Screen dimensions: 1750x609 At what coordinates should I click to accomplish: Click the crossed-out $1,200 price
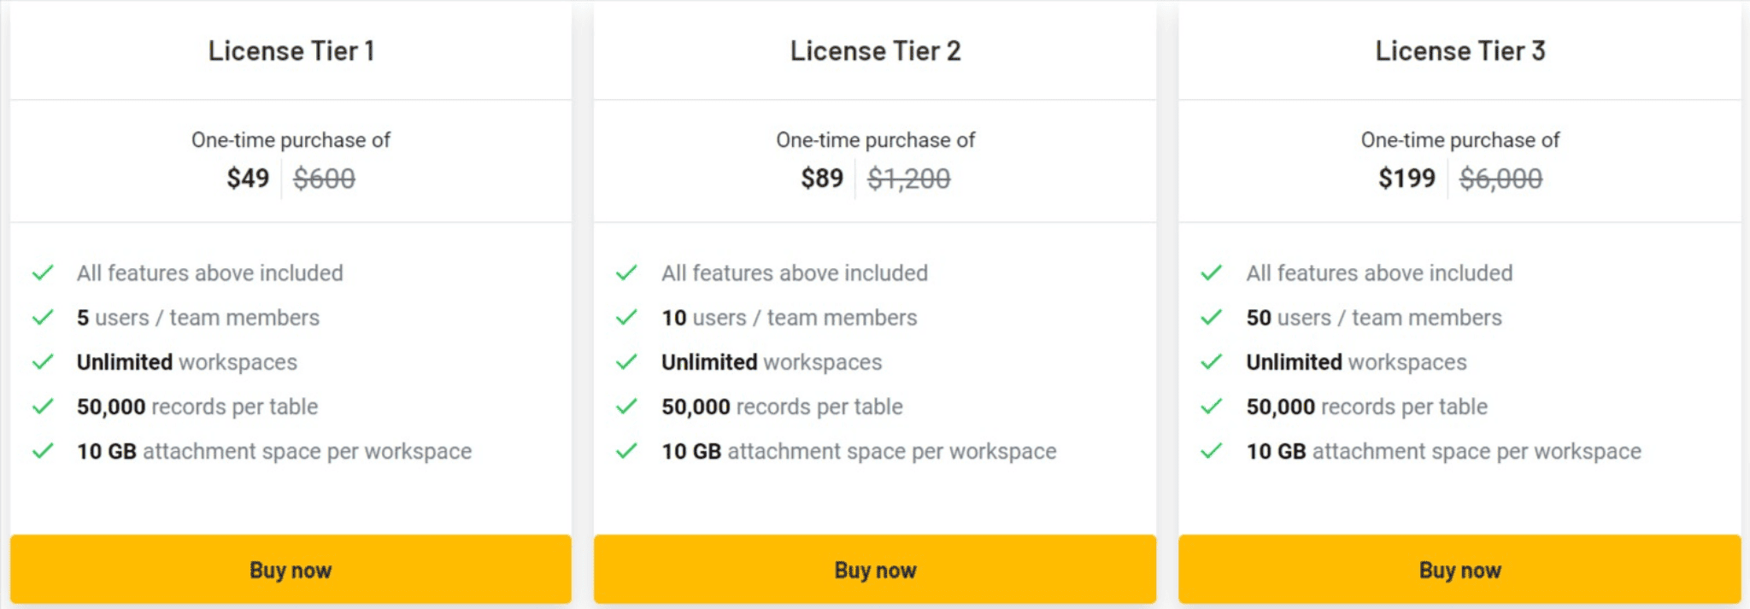[909, 179]
